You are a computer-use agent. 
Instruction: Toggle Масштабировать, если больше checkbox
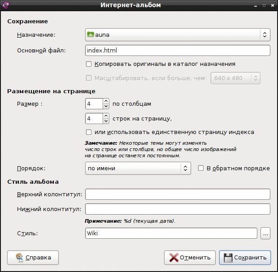pos(89,78)
